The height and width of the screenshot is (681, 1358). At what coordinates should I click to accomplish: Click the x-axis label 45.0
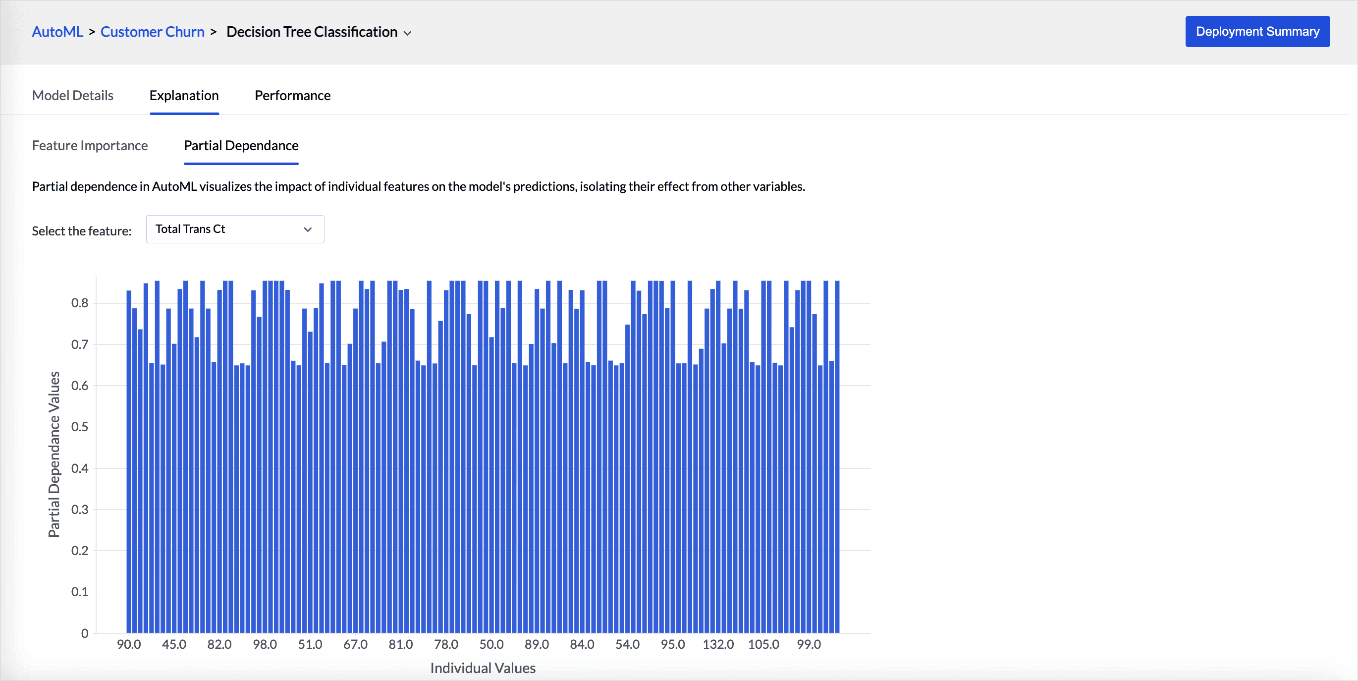pyautogui.click(x=174, y=645)
